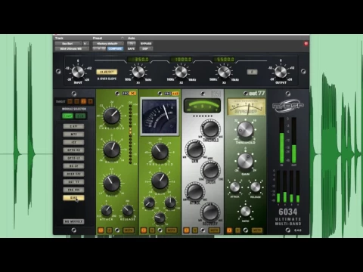Image resolution: width=363 pixels, height=272 pixels.
Task: Click SST 77 RELEASE knob in band 4
Action: pos(256,187)
